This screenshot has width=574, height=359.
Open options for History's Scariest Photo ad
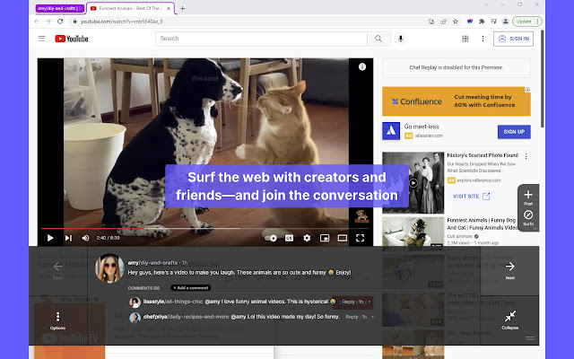click(526, 156)
